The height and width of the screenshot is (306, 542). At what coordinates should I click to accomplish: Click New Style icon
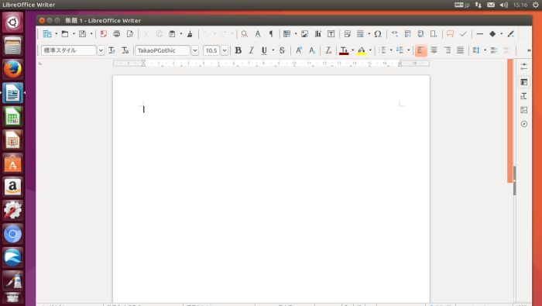[x=125, y=50]
